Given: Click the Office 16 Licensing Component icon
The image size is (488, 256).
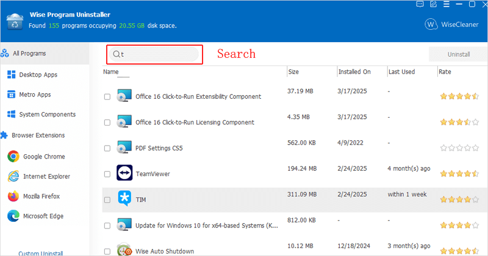Looking at the screenshot, I should pyautogui.click(x=124, y=121).
